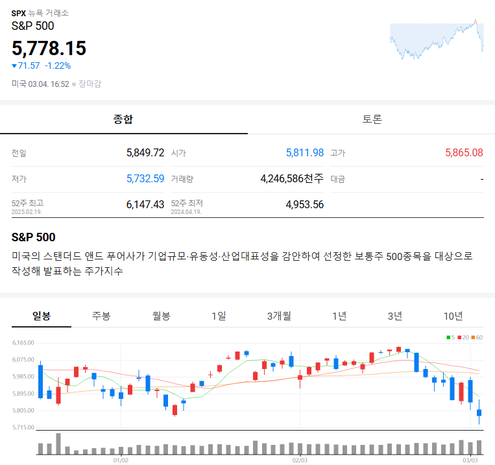This screenshot has width=495, height=465.
Task: Click the high price 5,865.08
Action: coord(464,153)
